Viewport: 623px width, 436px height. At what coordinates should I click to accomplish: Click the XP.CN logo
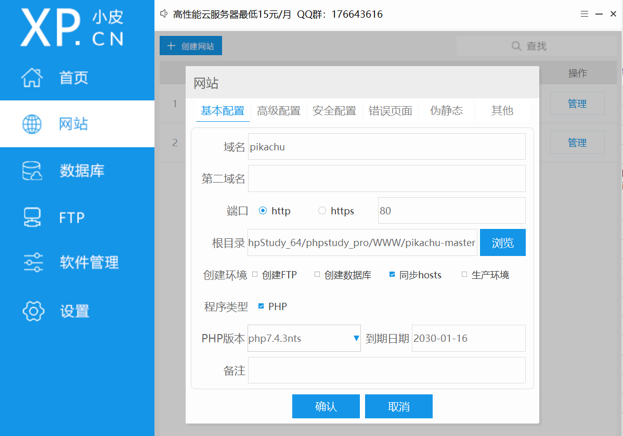tap(72, 28)
